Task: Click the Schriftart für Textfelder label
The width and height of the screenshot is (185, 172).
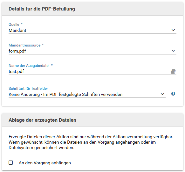Action: [x=28, y=89]
